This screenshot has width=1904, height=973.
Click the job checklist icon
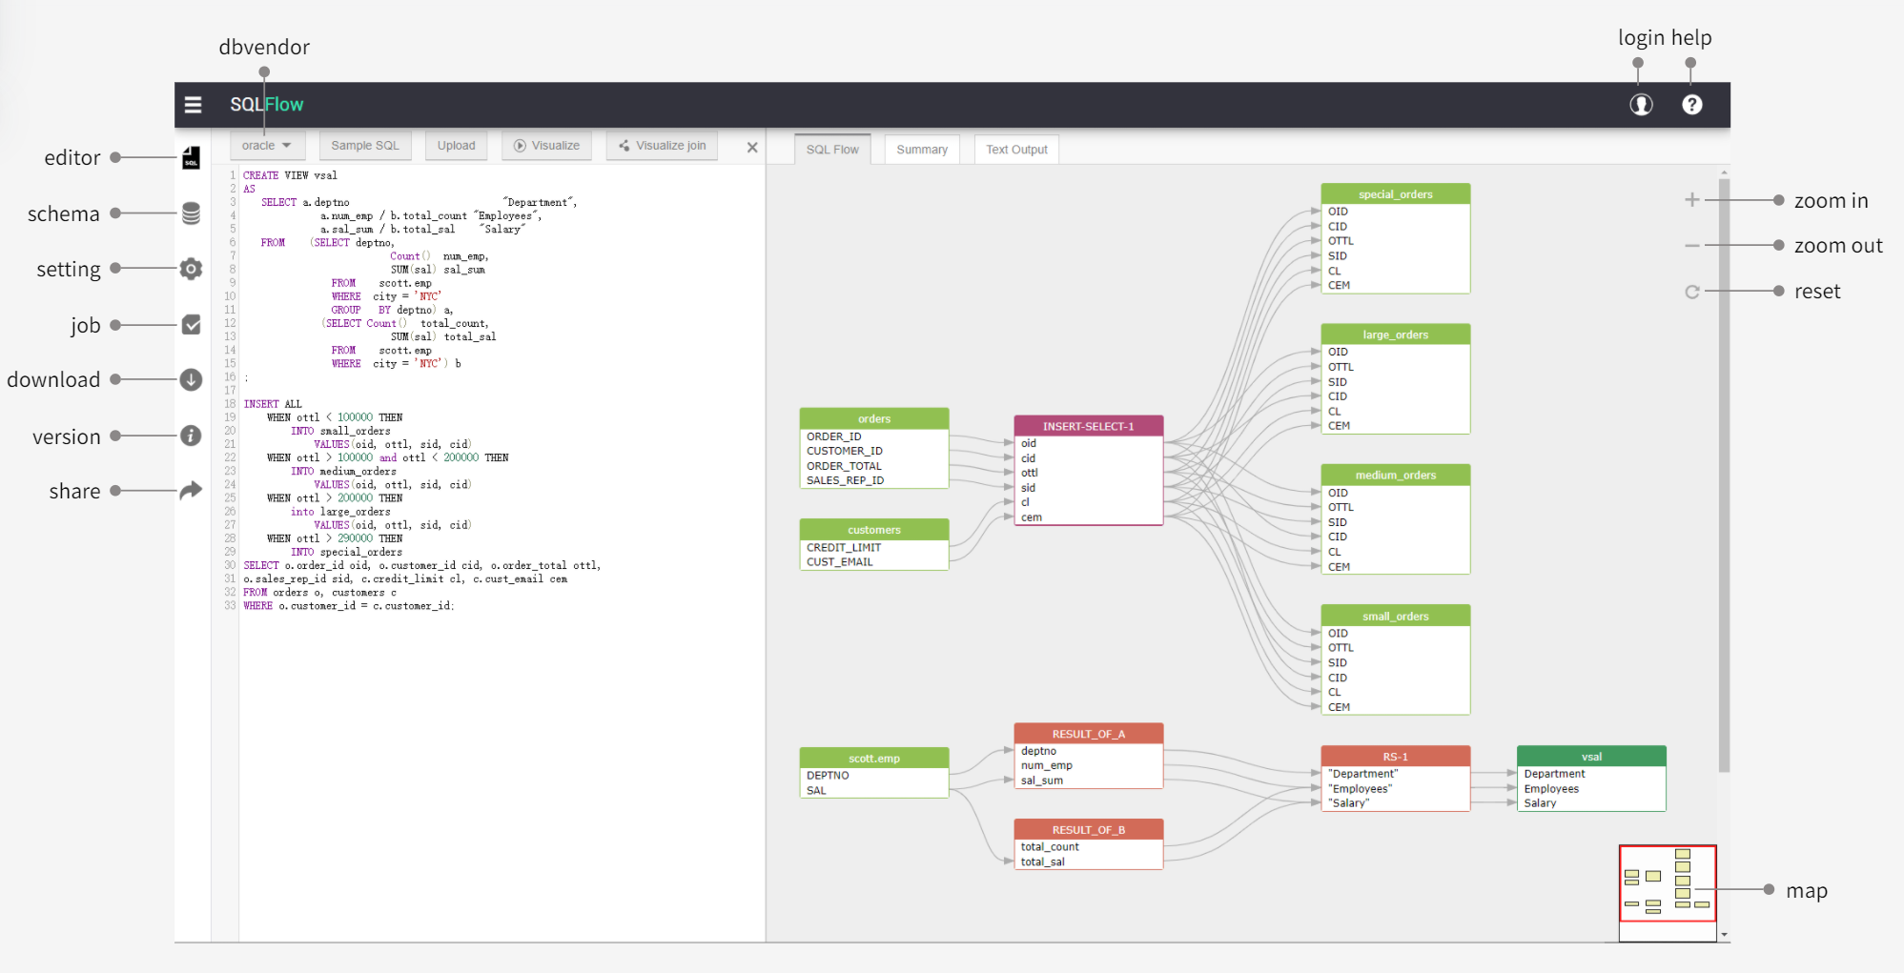(x=191, y=324)
